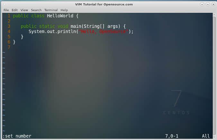This screenshot has width=217, height=140.
Task: Click the scrollbar down arrow
Action: point(214,137)
